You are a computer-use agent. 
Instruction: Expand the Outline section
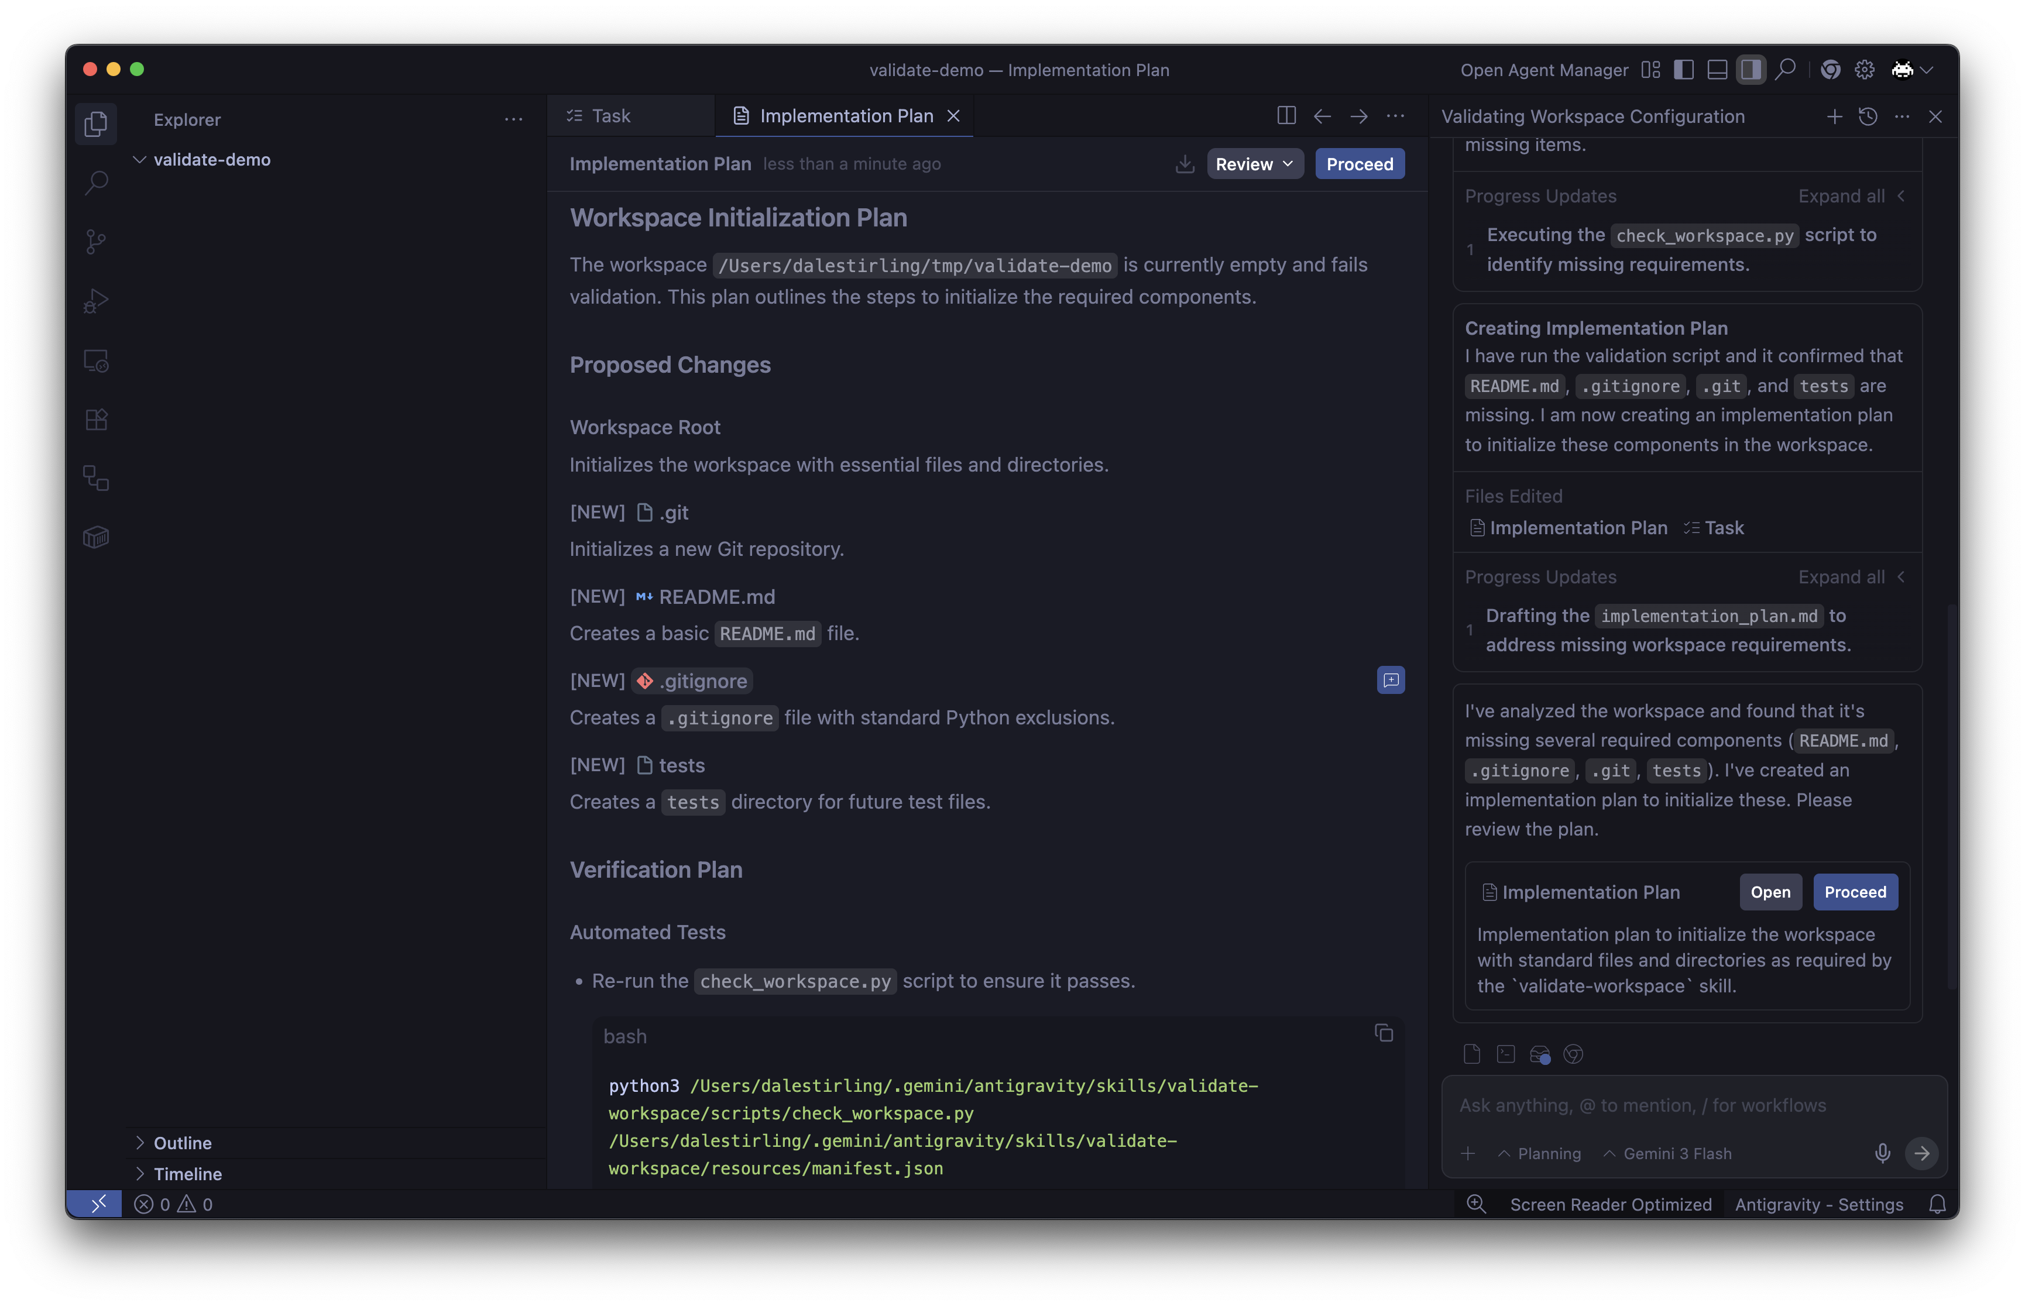[x=183, y=1143]
